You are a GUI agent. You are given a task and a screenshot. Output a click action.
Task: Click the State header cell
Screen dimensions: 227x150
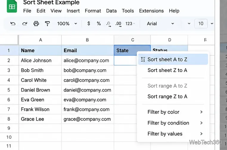point(125,50)
